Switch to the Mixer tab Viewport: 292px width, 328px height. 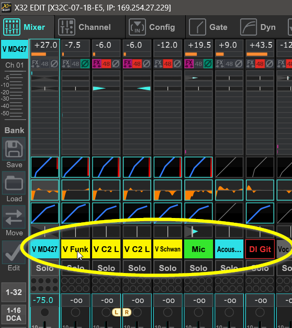[x=27, y=27]
